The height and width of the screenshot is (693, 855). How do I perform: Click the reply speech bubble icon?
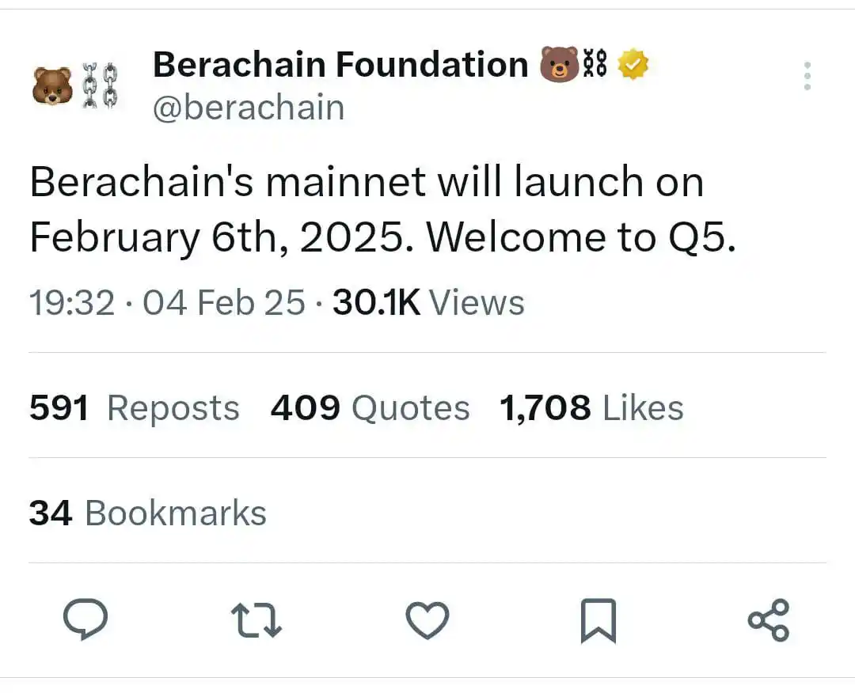[85, 619]
